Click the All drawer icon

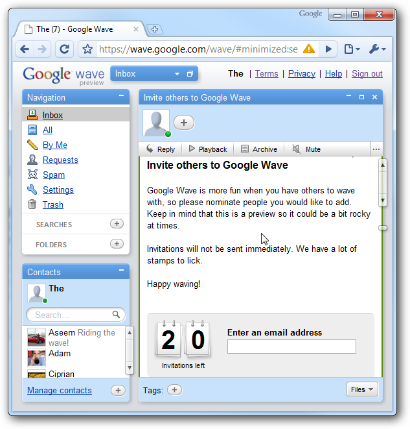[x=32, y=130]
